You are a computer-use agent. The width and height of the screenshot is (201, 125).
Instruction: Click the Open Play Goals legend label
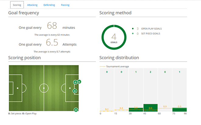(151, 29)
